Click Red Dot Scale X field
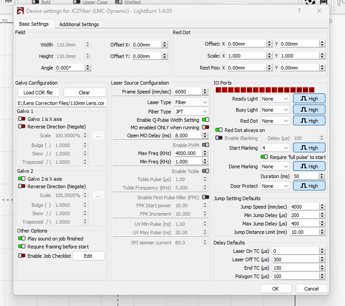 (247, 56)
